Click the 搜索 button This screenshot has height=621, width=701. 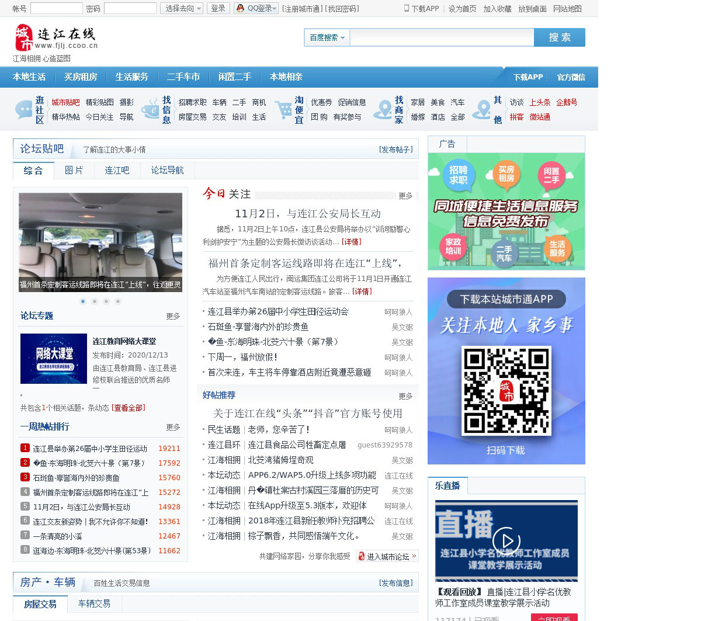(x=560, y=37)
